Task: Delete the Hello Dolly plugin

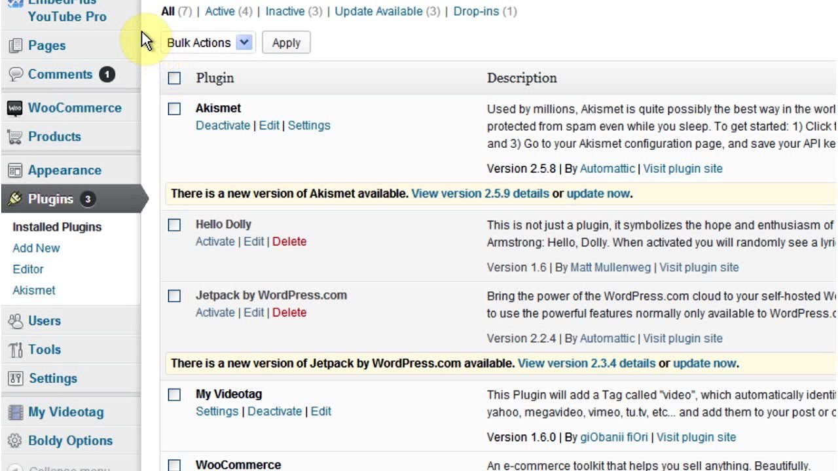Action: click(x=289, y=241)
